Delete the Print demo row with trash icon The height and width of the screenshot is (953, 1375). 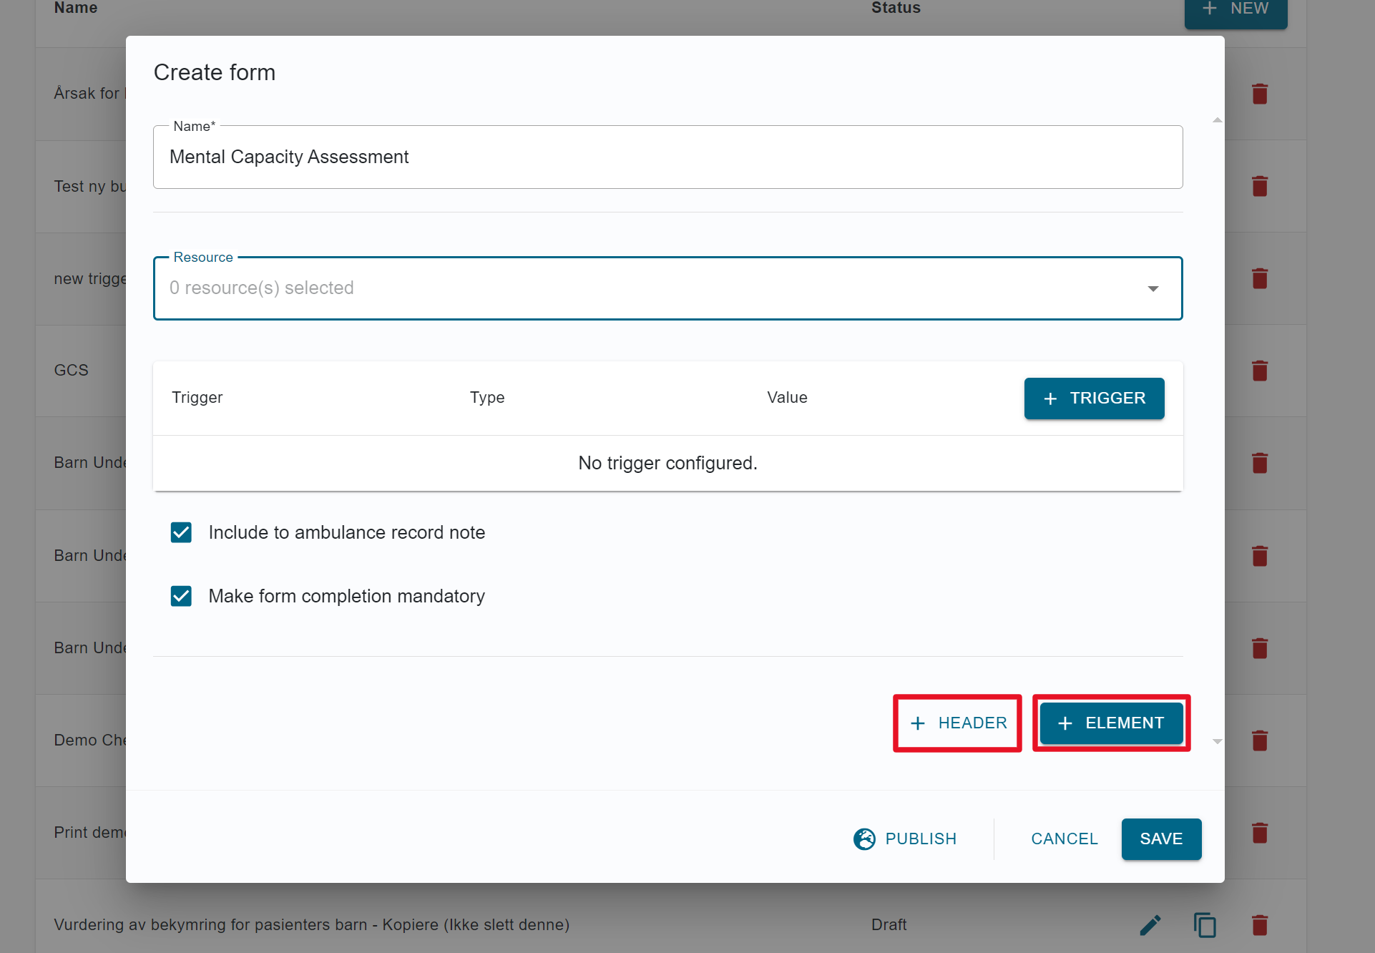[x=1260, y=833]
